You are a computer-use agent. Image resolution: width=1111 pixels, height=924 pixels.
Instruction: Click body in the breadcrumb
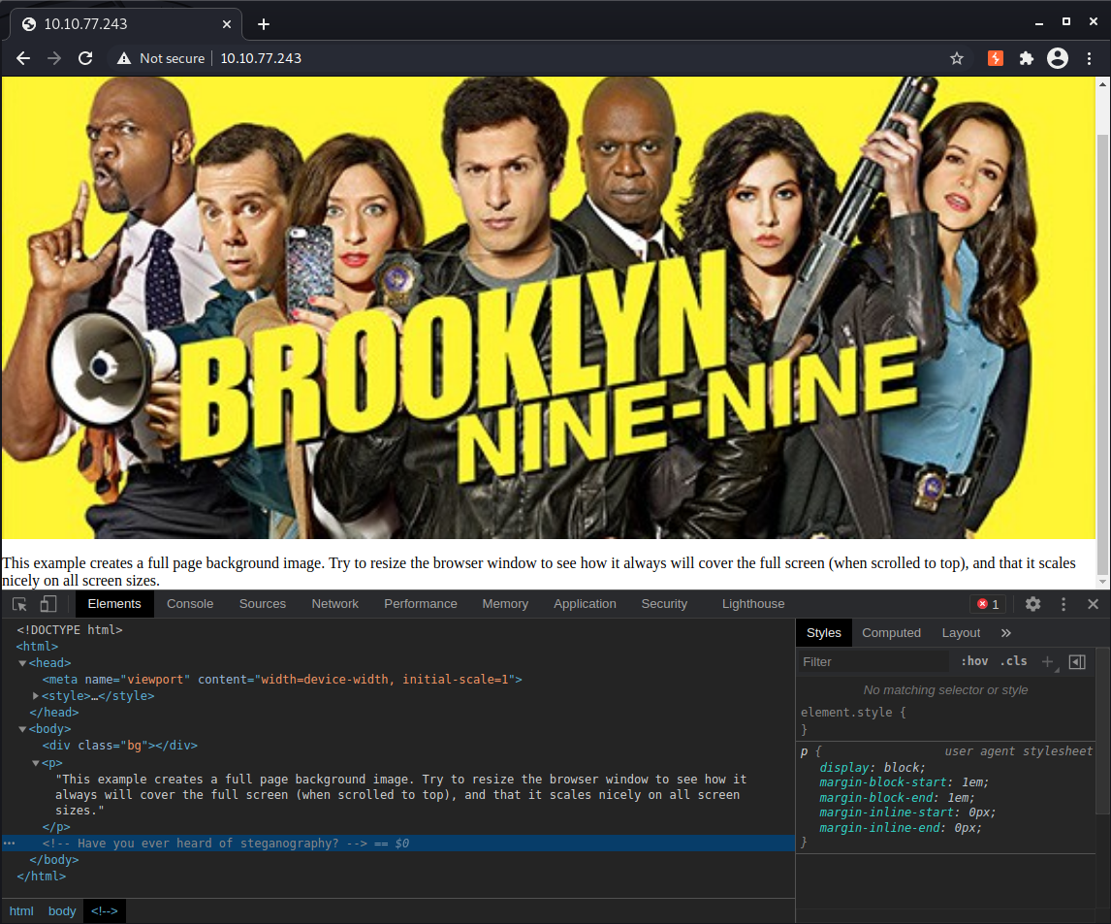click(62, 911)
